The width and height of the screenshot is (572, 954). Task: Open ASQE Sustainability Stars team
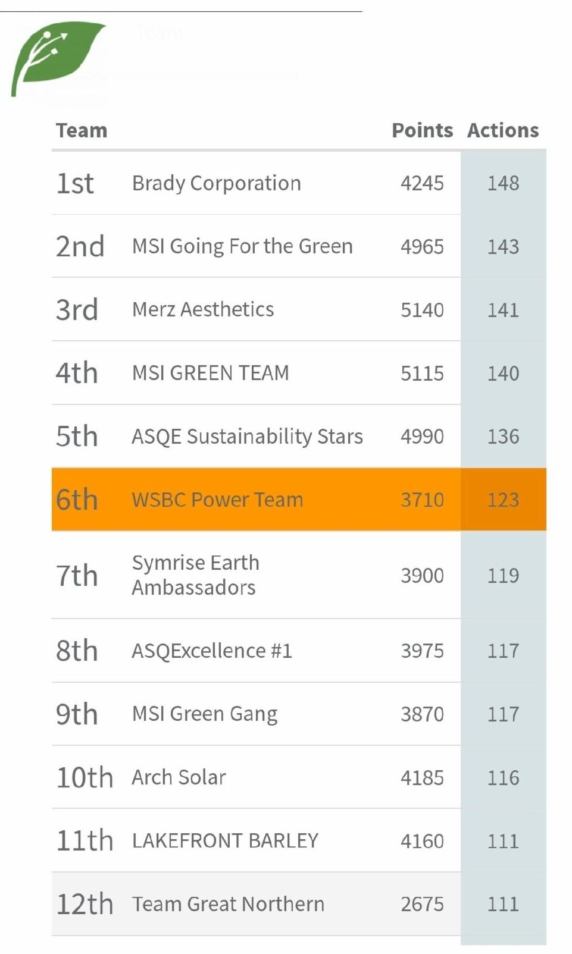(x=247, y=437)
